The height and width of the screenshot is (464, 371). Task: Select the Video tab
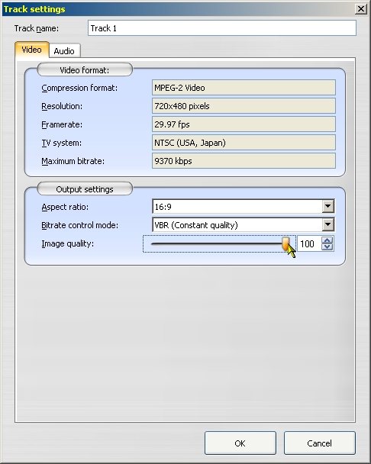pos(32,50)
